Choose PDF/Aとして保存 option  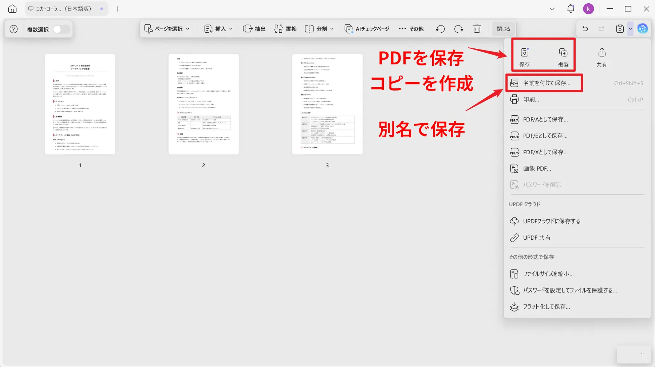pos(577,119)
